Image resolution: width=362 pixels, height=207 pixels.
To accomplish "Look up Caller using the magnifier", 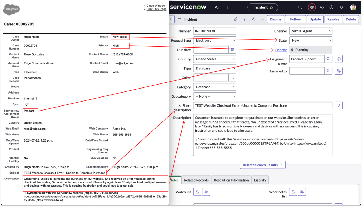I will [232, 78].
